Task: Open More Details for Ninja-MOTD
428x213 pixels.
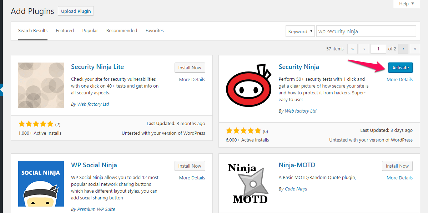Action: (x=399, y=178)
